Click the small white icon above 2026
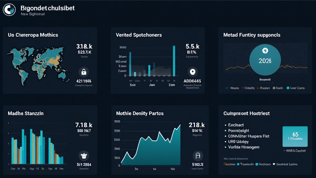 (264, 51)
